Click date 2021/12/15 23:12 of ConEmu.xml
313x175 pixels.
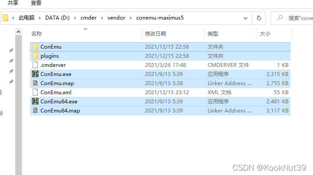point(167,92)
